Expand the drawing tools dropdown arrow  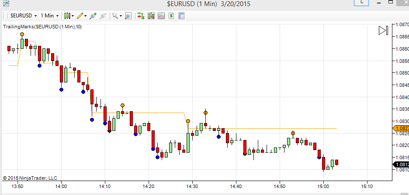pyautogui.click(x=85, y=16)
